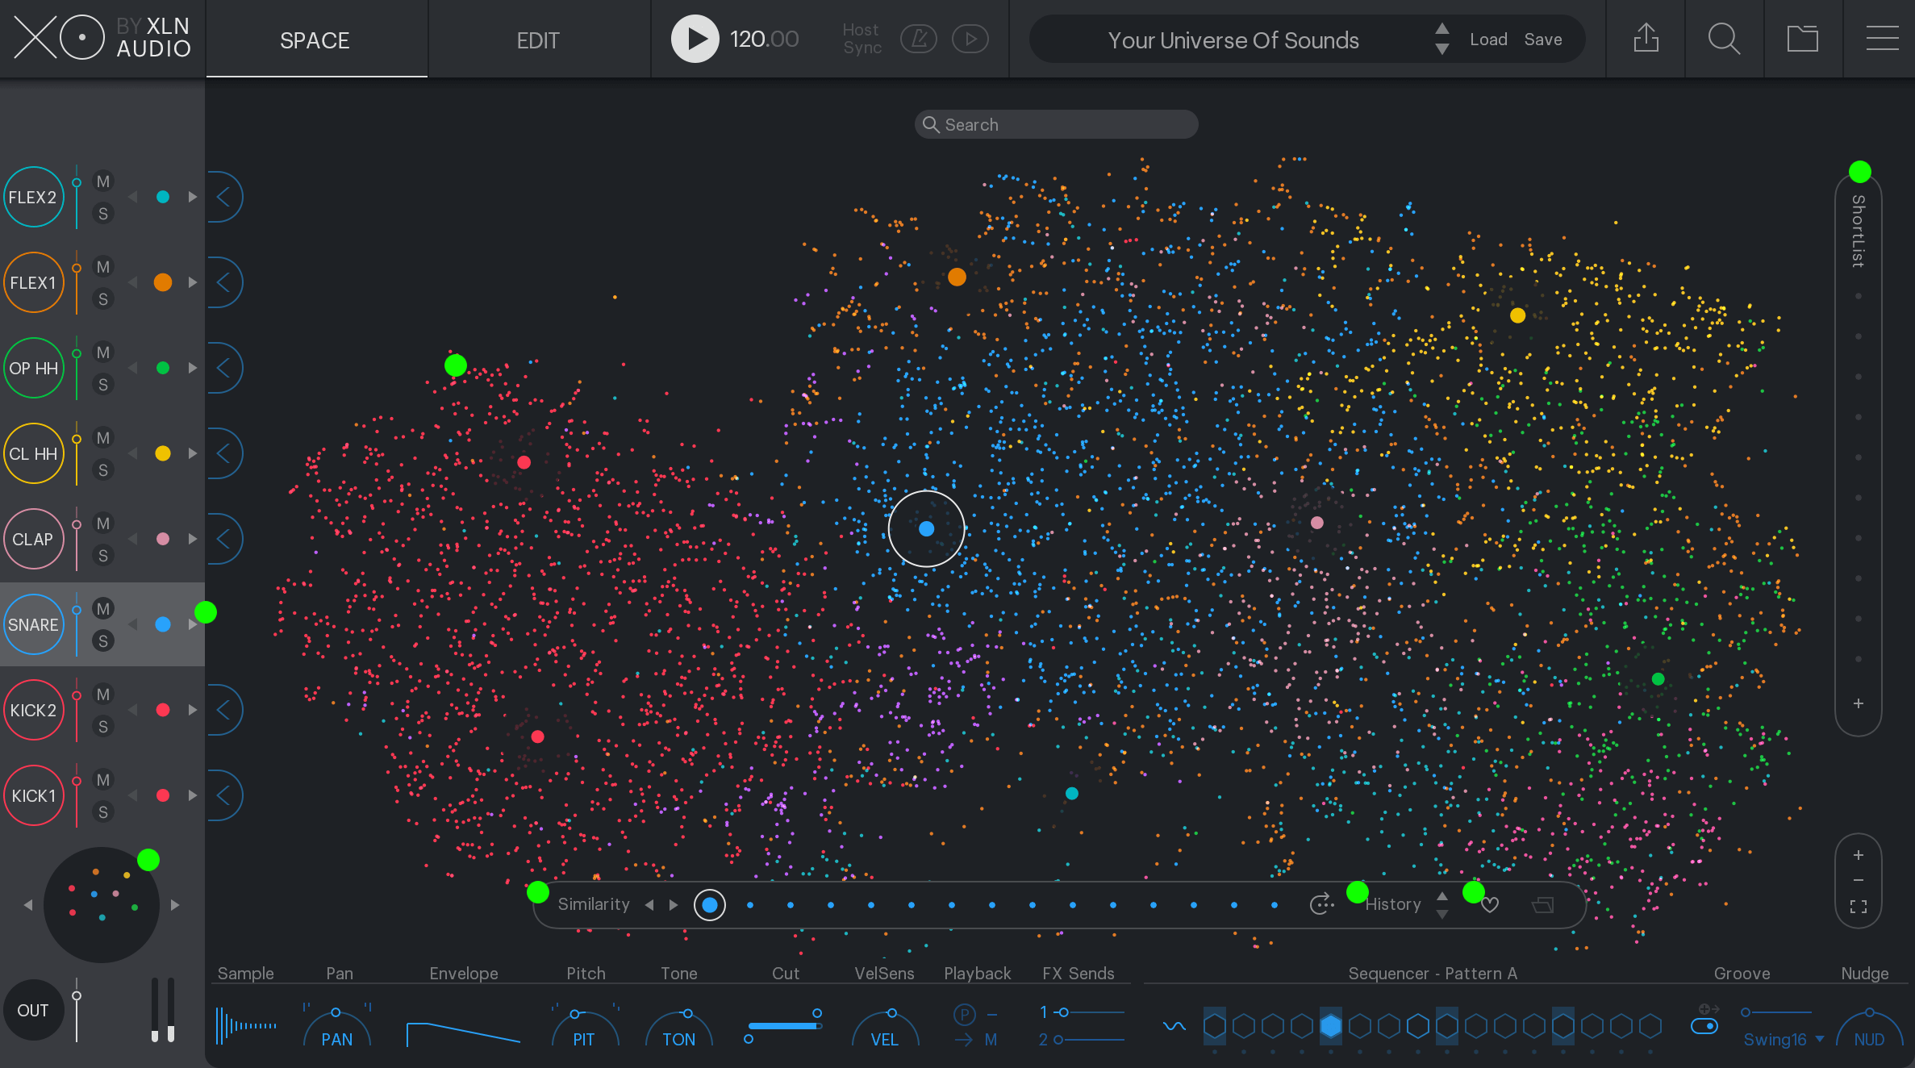This screenshot has height=1068, width=1915.
Task: Click the fullscreen expand icon
Action: (x=1861, y=907)
